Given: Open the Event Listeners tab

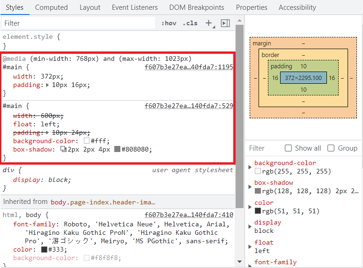Looking at the screenshot, I should [135, 7].
